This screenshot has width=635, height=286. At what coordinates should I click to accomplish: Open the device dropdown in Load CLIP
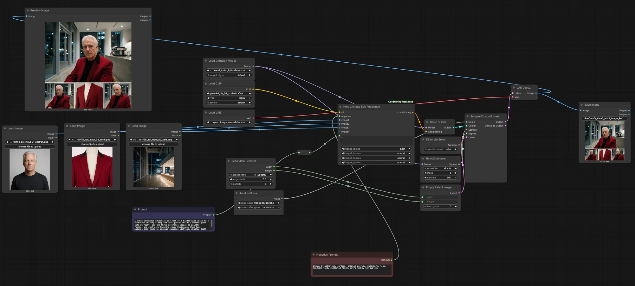tap(229, 103)
